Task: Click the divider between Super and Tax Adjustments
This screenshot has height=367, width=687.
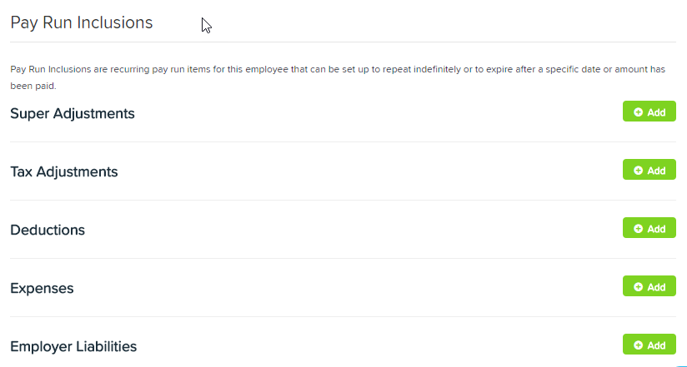Action: pos(343,141)
